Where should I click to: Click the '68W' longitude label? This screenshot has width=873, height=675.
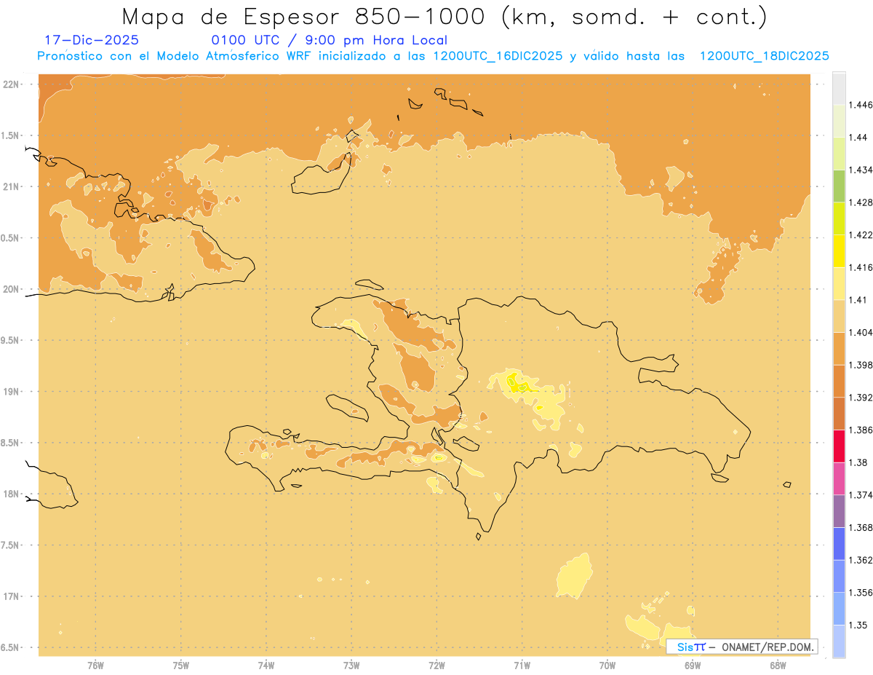[778, 666]
